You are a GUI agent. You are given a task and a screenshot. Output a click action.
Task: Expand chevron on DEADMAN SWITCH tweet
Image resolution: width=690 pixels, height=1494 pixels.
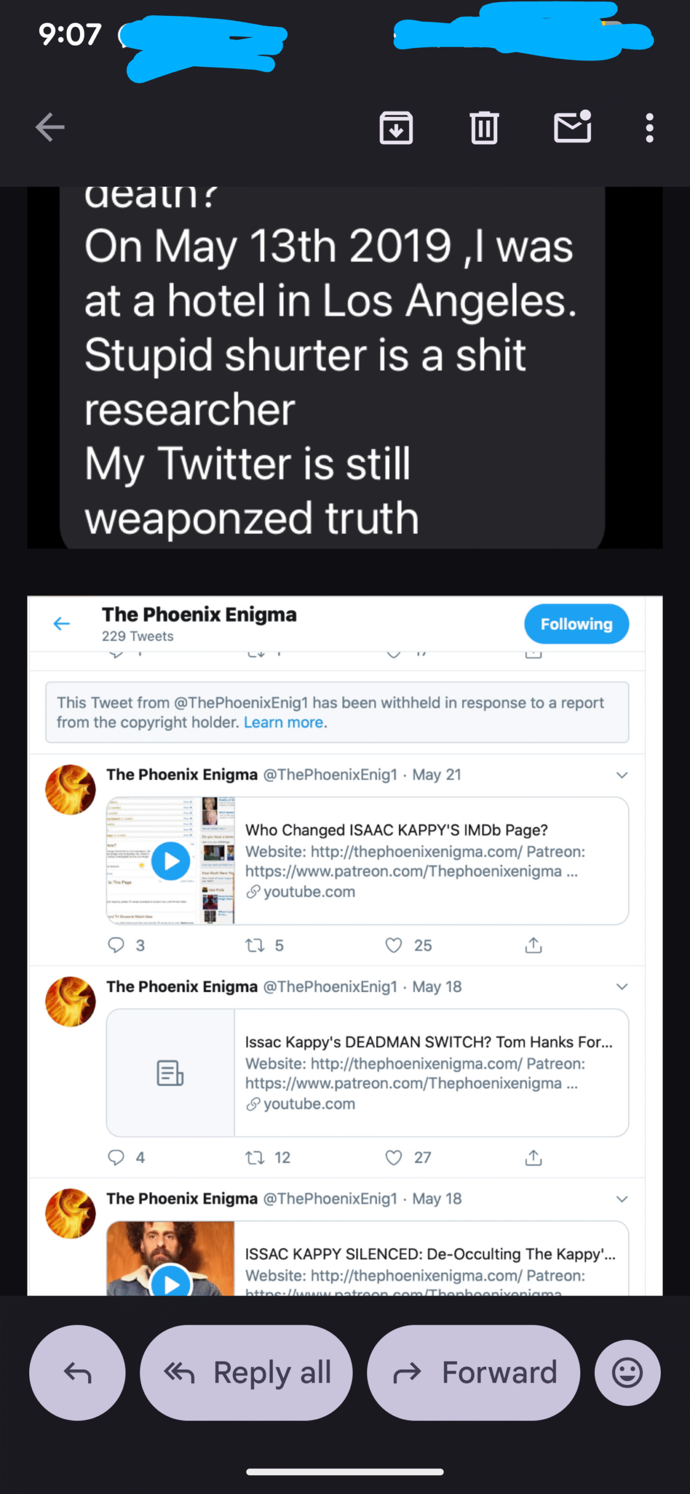(x=622, y=987)
